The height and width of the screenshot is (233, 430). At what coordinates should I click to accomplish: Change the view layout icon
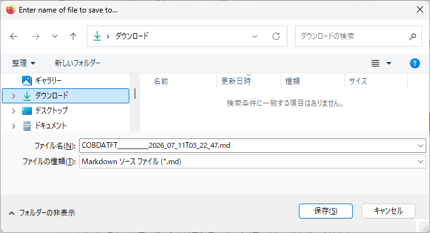(375, 63)
